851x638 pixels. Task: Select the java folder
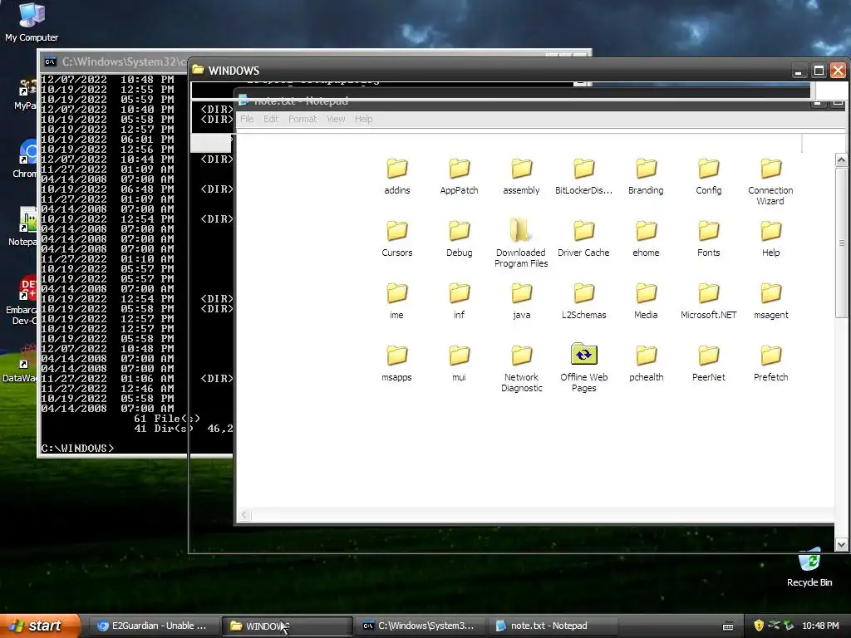point(522,301)
